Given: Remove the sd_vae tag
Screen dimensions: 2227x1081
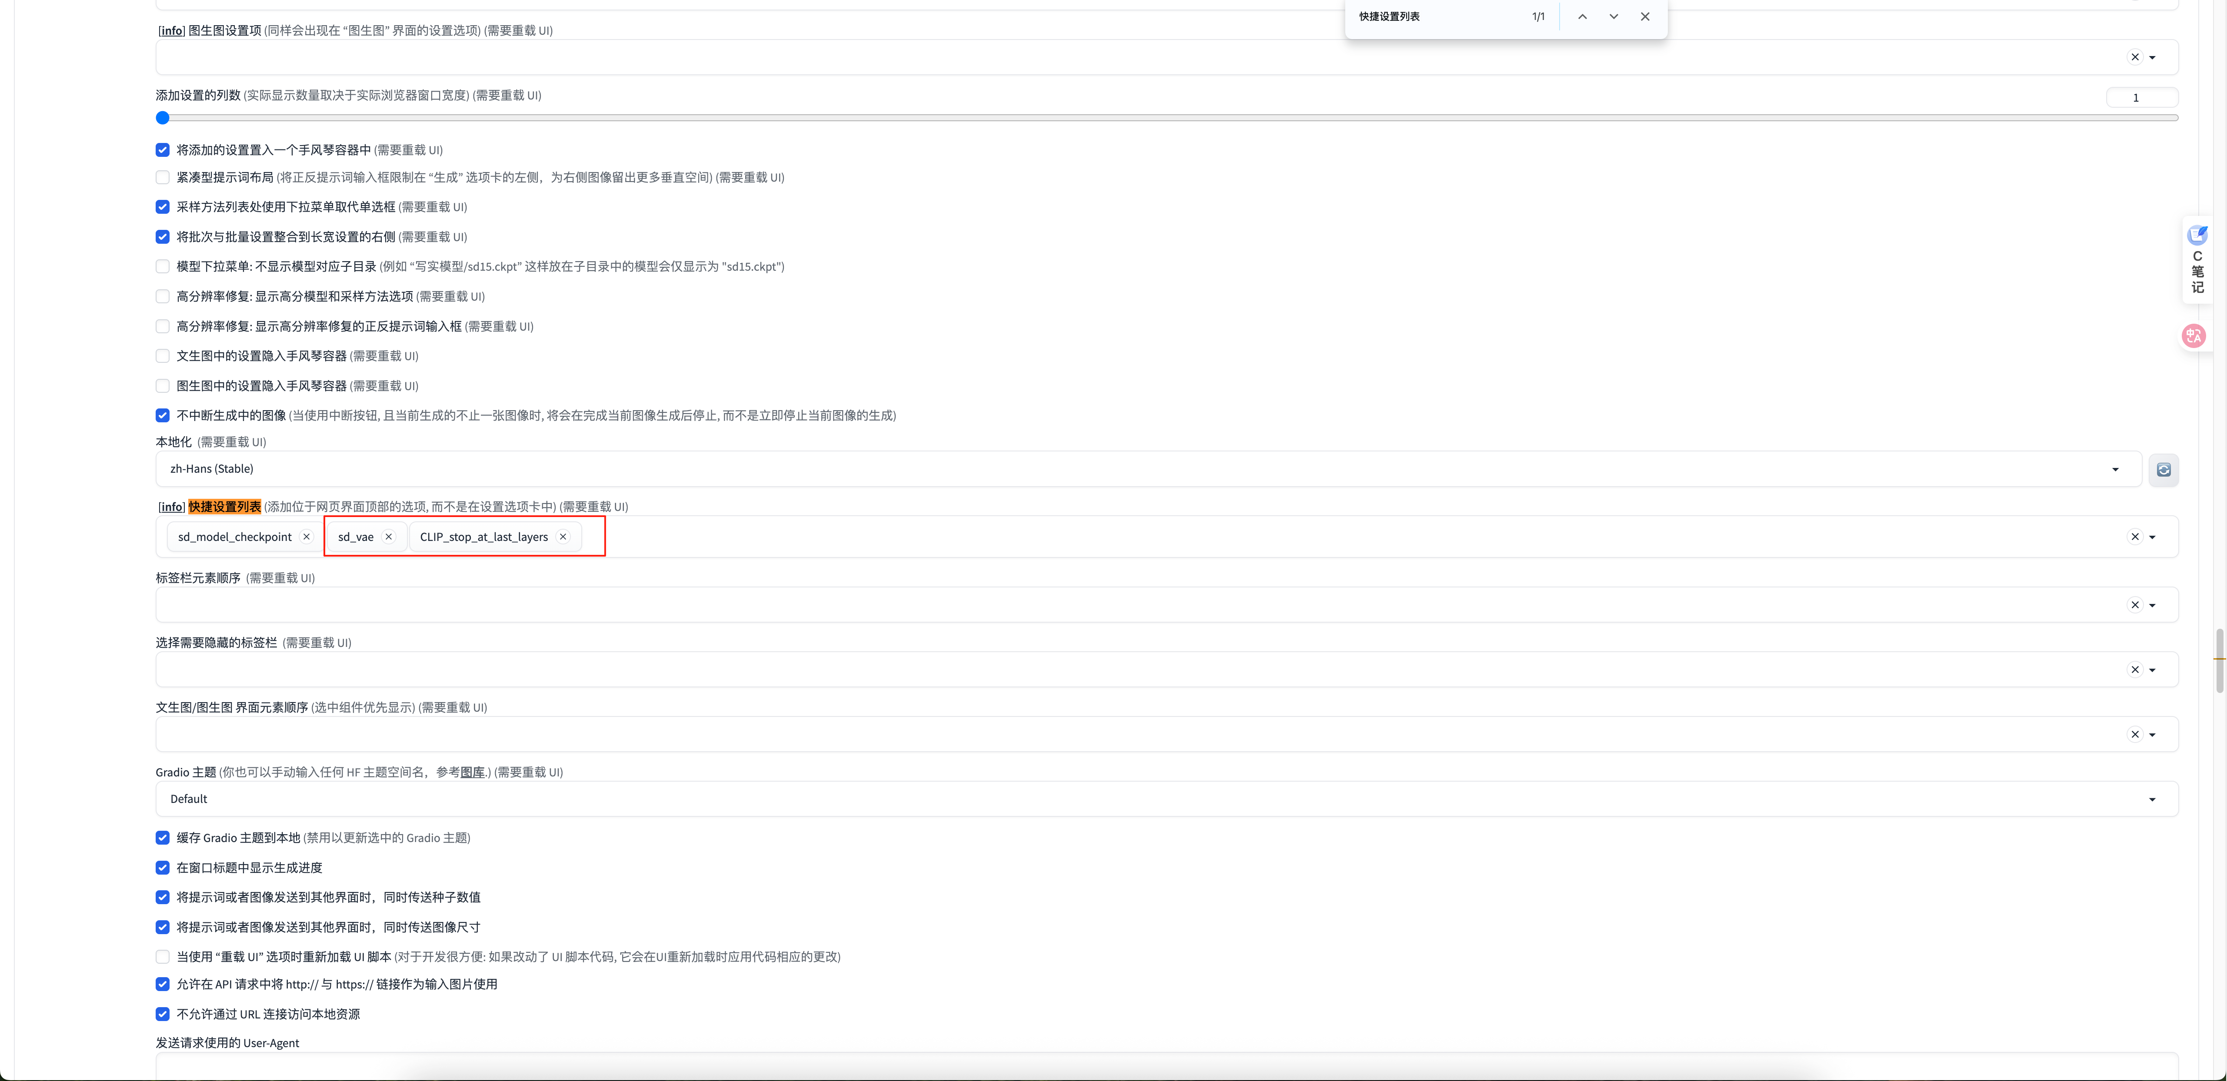Looking at the screenshot, I should pos(389,537).
